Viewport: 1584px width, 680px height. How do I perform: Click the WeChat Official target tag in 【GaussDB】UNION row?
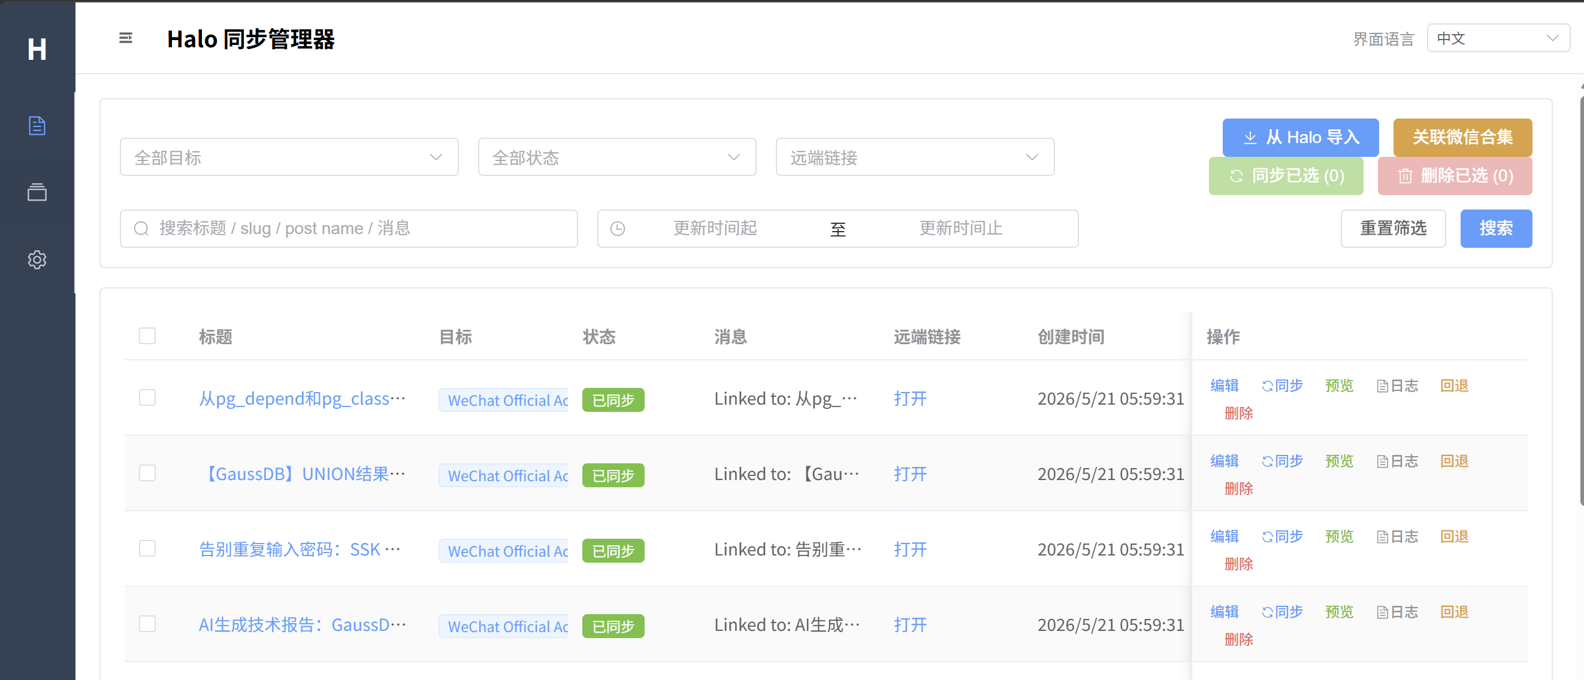(x=504, y=475)
